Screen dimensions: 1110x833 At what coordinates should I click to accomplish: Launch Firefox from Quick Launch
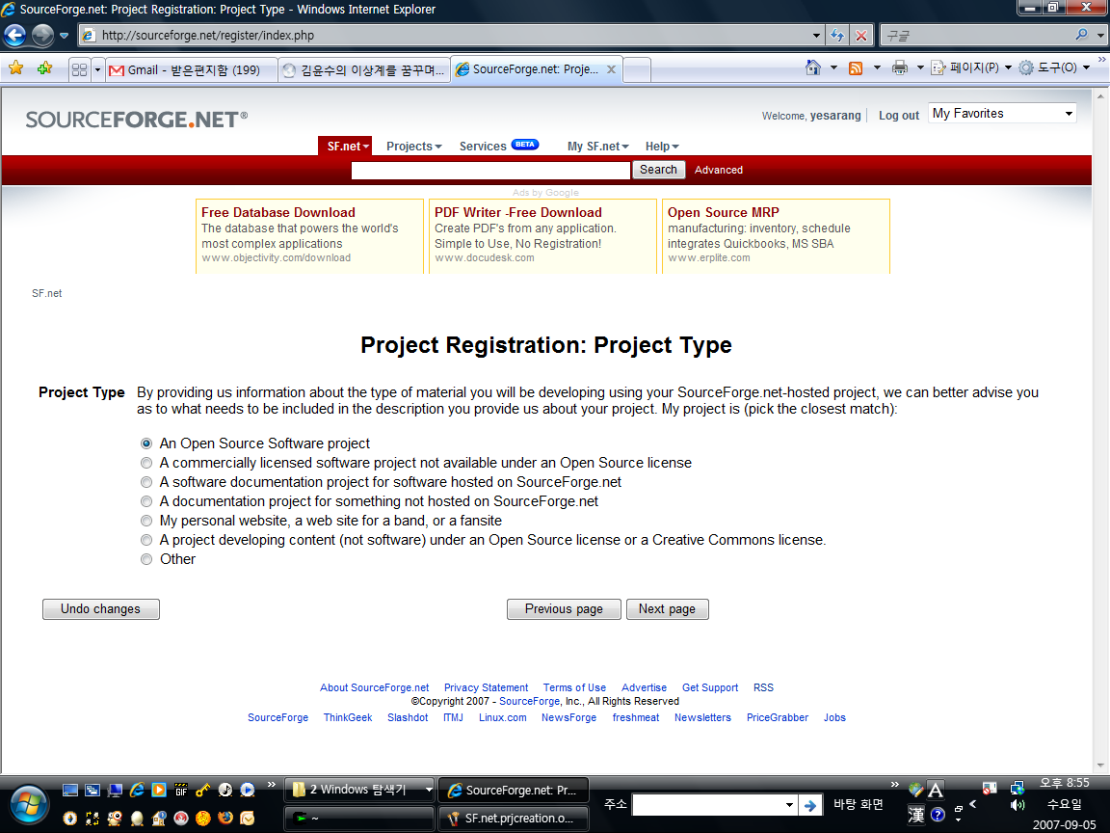(x=225, y=819)
